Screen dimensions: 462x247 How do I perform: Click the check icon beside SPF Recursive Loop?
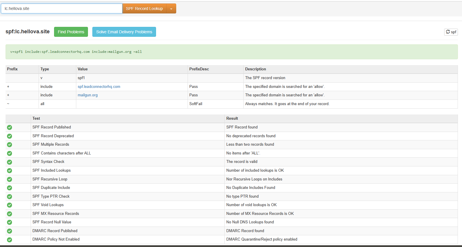(x=9, y=179)
